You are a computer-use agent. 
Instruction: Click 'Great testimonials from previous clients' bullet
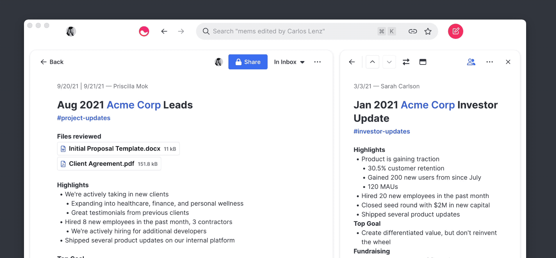coord(130,213)
